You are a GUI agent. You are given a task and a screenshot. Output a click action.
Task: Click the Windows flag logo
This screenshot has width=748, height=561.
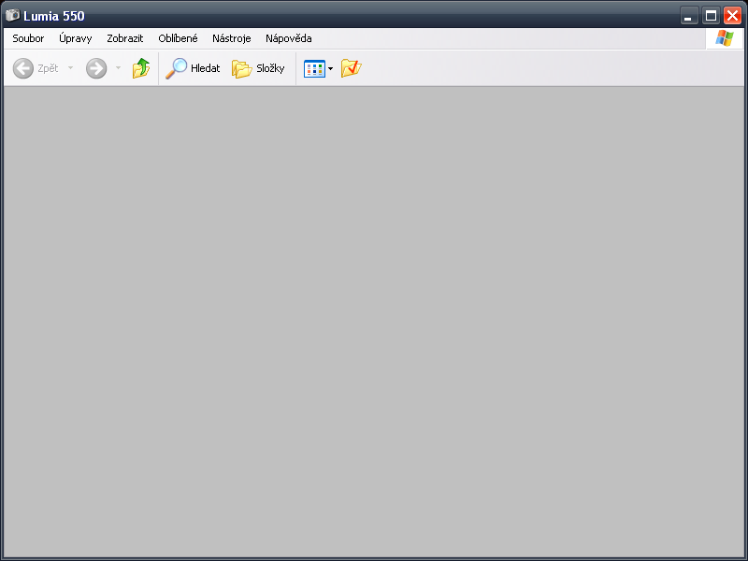[724, 38]
